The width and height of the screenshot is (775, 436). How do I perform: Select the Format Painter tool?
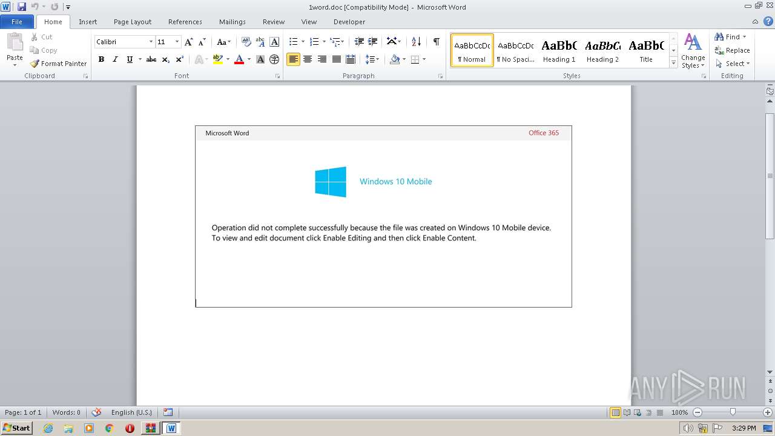coord(58,64)
